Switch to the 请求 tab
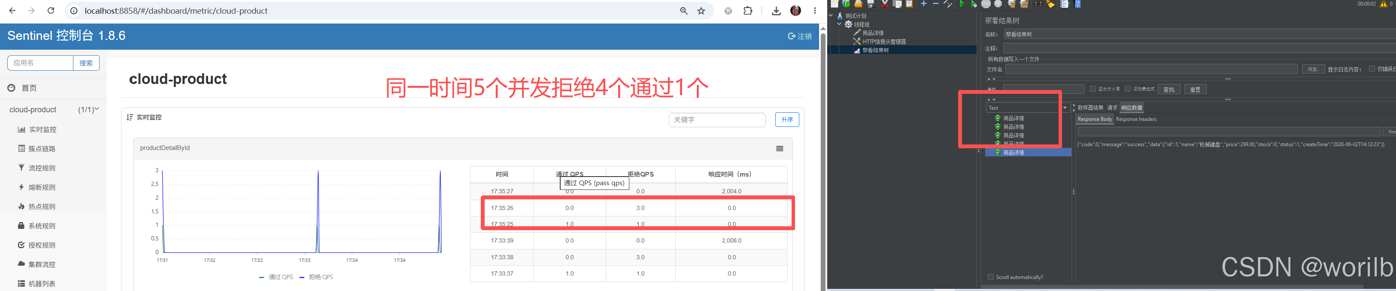Viewport: 1396px width, 291px height. (x=1112, y=108)
